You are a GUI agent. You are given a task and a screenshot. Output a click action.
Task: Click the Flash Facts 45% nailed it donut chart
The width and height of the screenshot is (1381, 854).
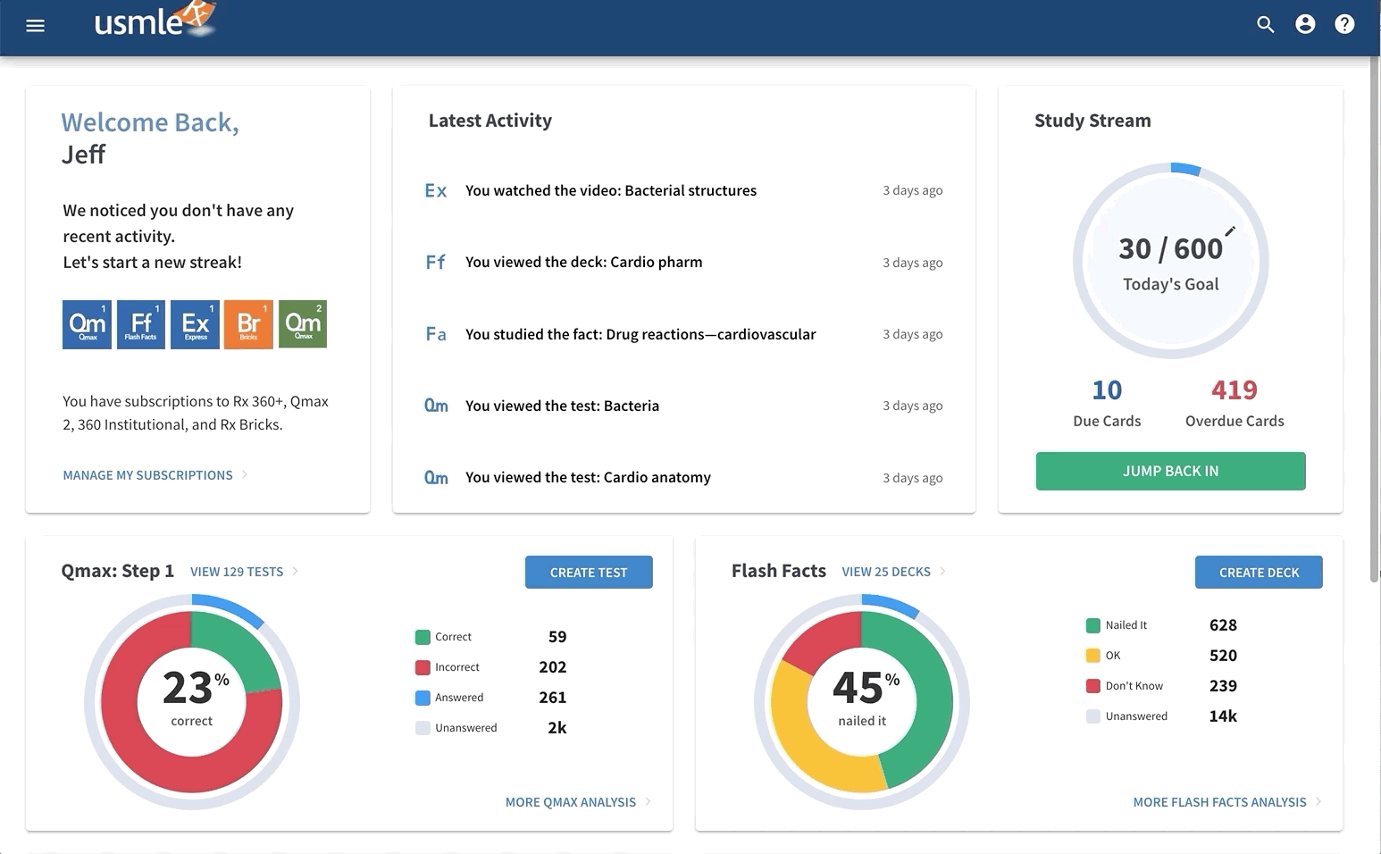coord(862,702)
